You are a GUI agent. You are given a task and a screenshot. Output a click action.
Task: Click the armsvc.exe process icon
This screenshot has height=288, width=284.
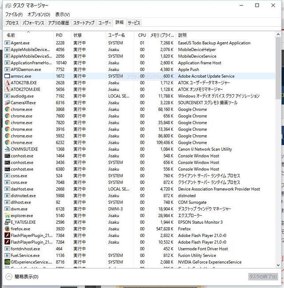tap(7, 76)
